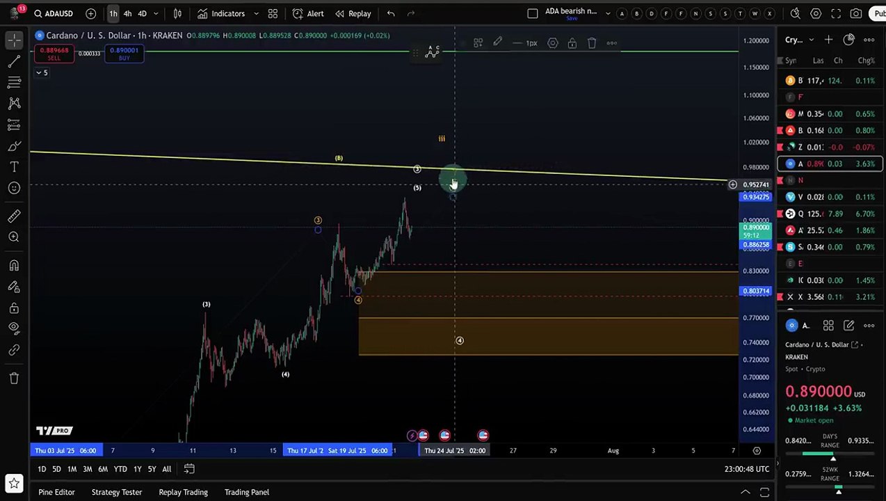The width and height of the screenshot is (886, 501).
Task: Open the Fibonacci retracement tools
Action: point(14,83)
